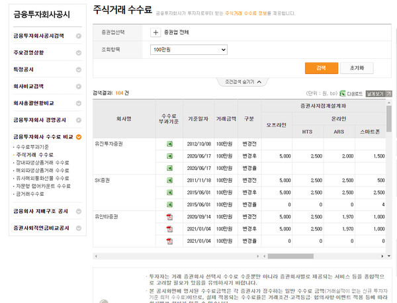This screenshot has width=397, height=303.
Task: Click the ARS column header
Action: click(x=339, y=132)
